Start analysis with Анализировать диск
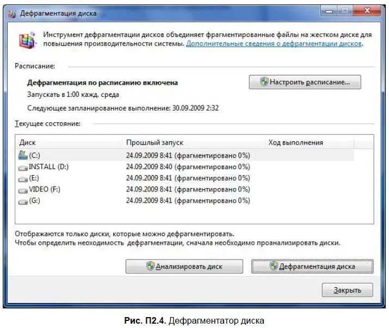Viewport: 389px width, 328px height. tap(184, 267)
